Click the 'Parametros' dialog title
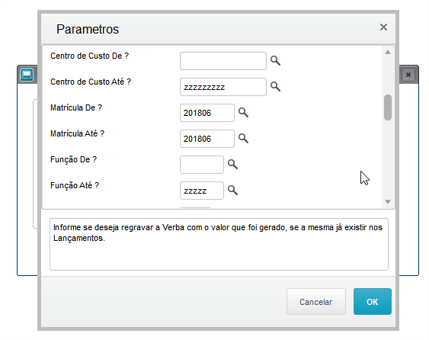429x340 pixels. tap(88, 29)
